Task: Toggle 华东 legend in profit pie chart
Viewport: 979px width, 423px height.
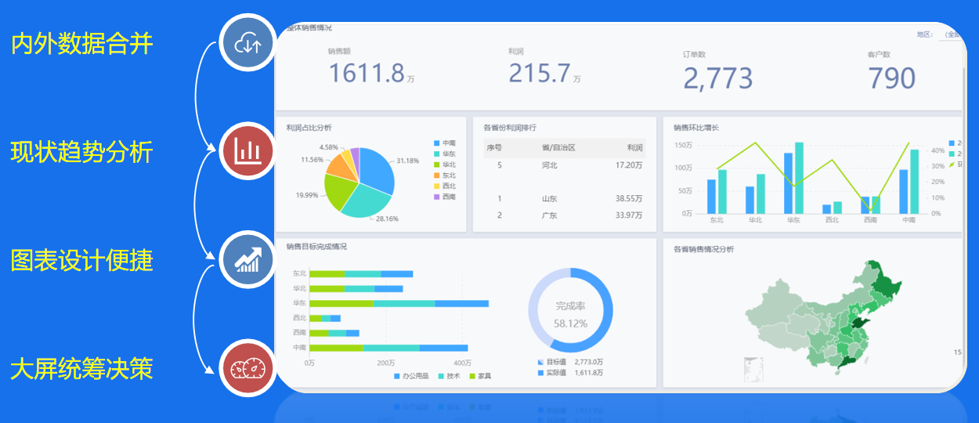Action: tap(444, 154)
